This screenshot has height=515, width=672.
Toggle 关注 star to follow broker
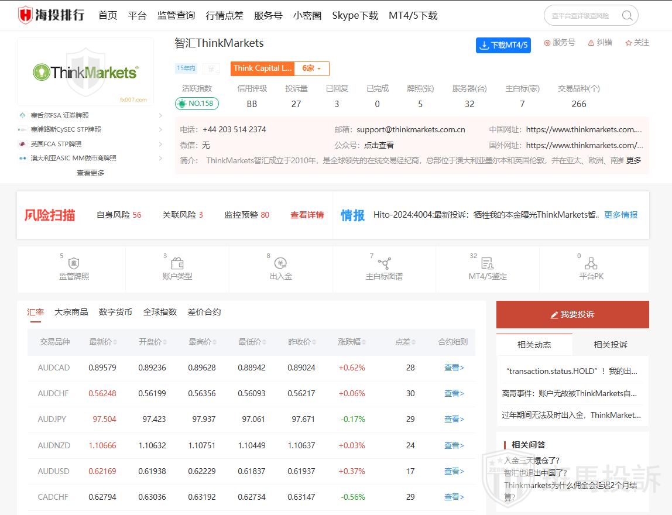click(637, 43)
